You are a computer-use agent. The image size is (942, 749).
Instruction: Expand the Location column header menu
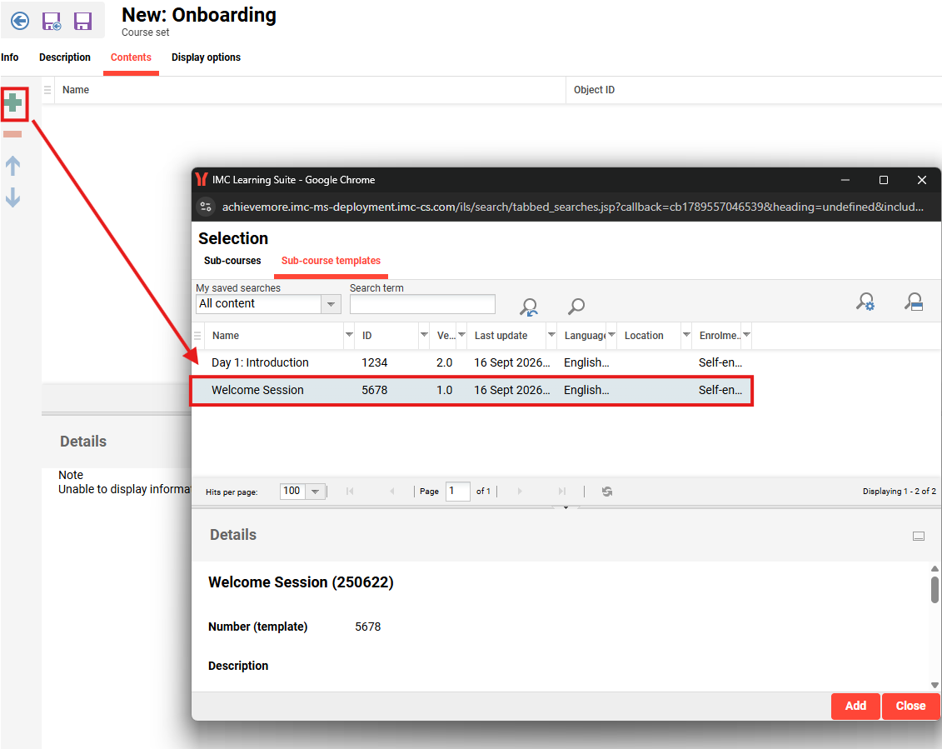pyautogui.click(x=686, y=335)
